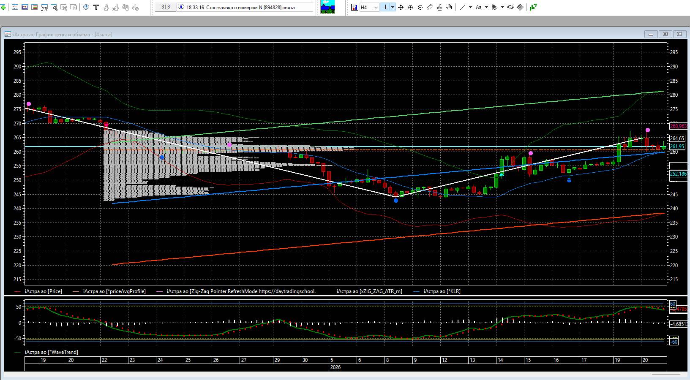This screenshot has width=690, height=380.
Task: Expand the crosshair mode dropdown arrow
Action: (393, 7)
